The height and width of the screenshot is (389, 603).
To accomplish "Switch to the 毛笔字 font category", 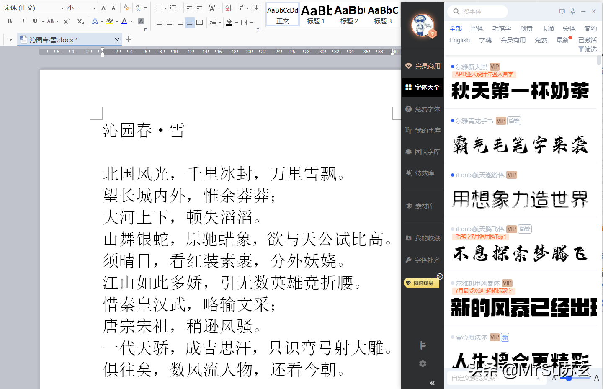I will (502, 28).
